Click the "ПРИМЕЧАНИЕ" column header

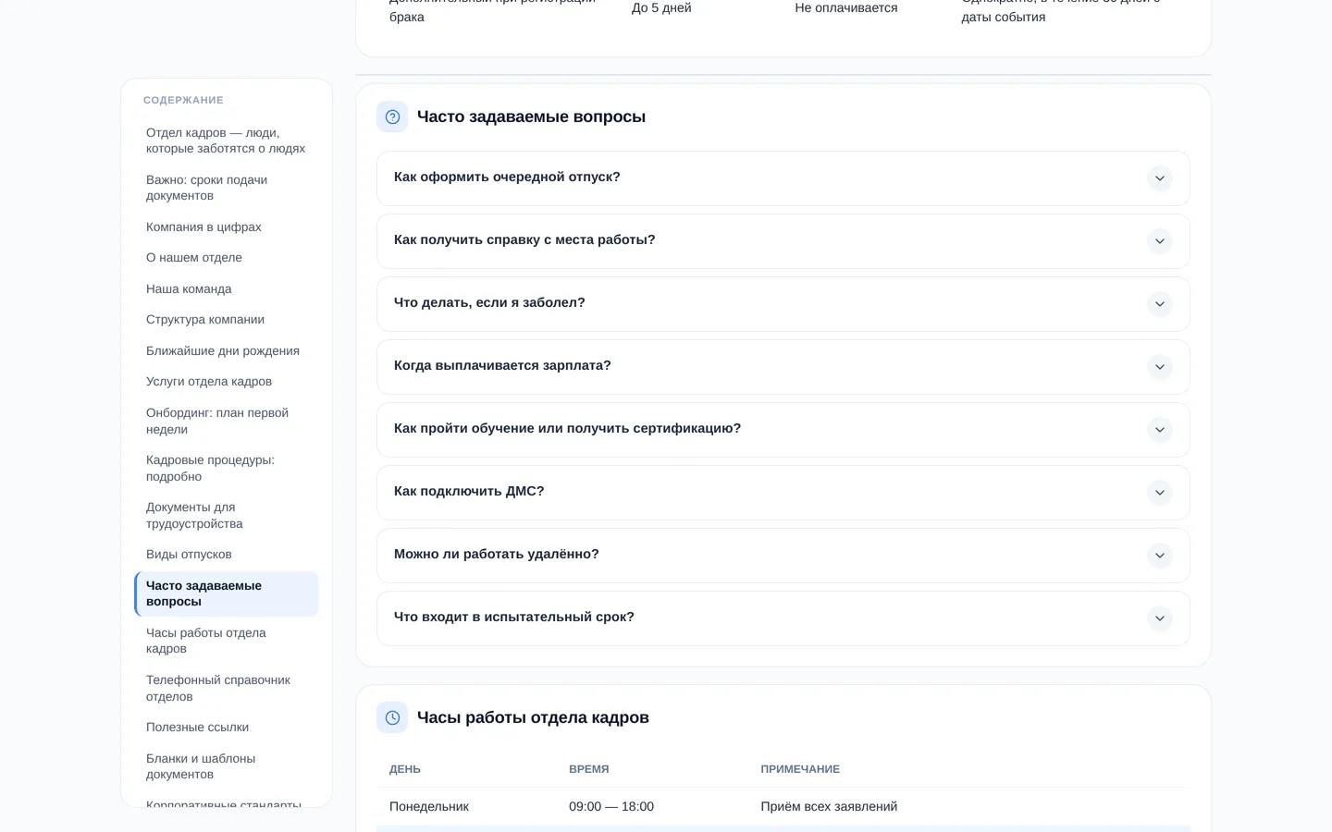[x=800, y=769]
